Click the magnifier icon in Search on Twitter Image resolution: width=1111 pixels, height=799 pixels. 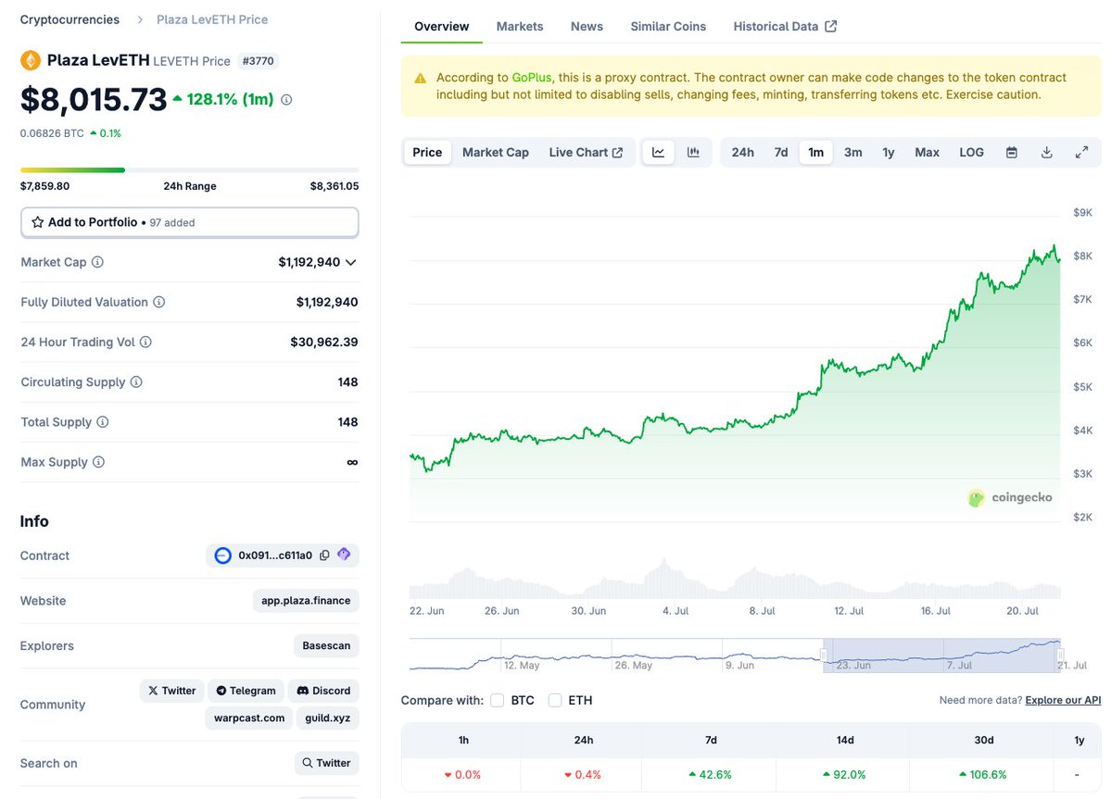[308, 763]
